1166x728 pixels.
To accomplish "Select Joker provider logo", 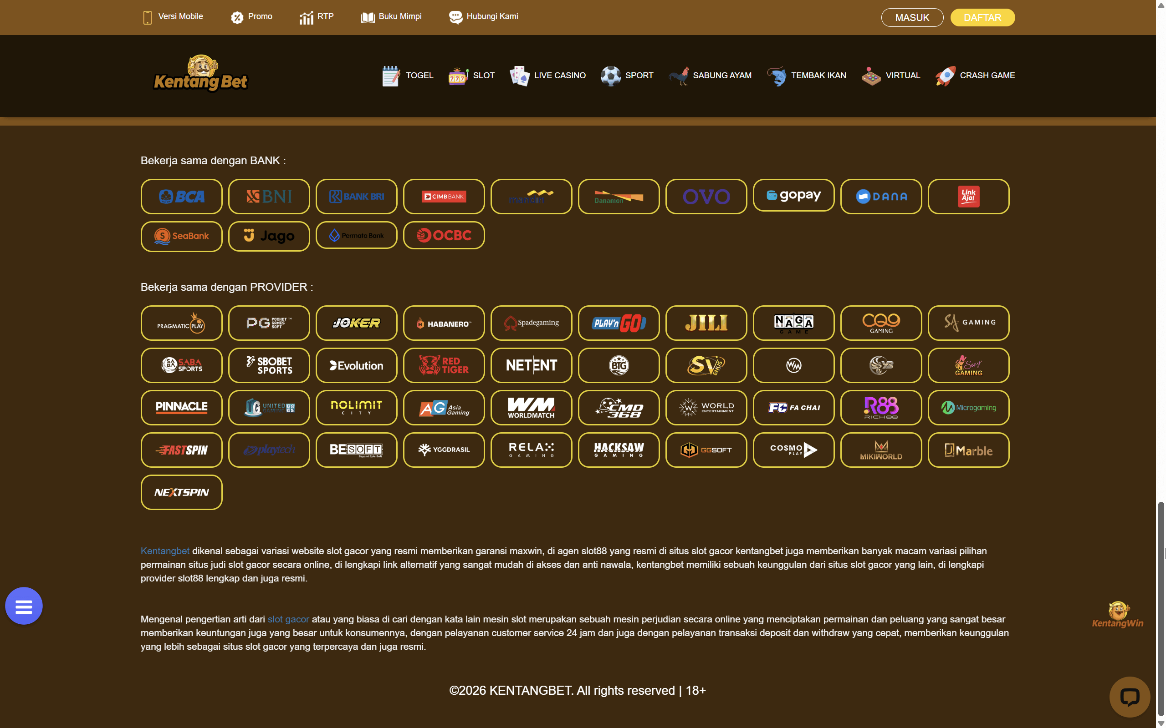I will tap(357, 323).
